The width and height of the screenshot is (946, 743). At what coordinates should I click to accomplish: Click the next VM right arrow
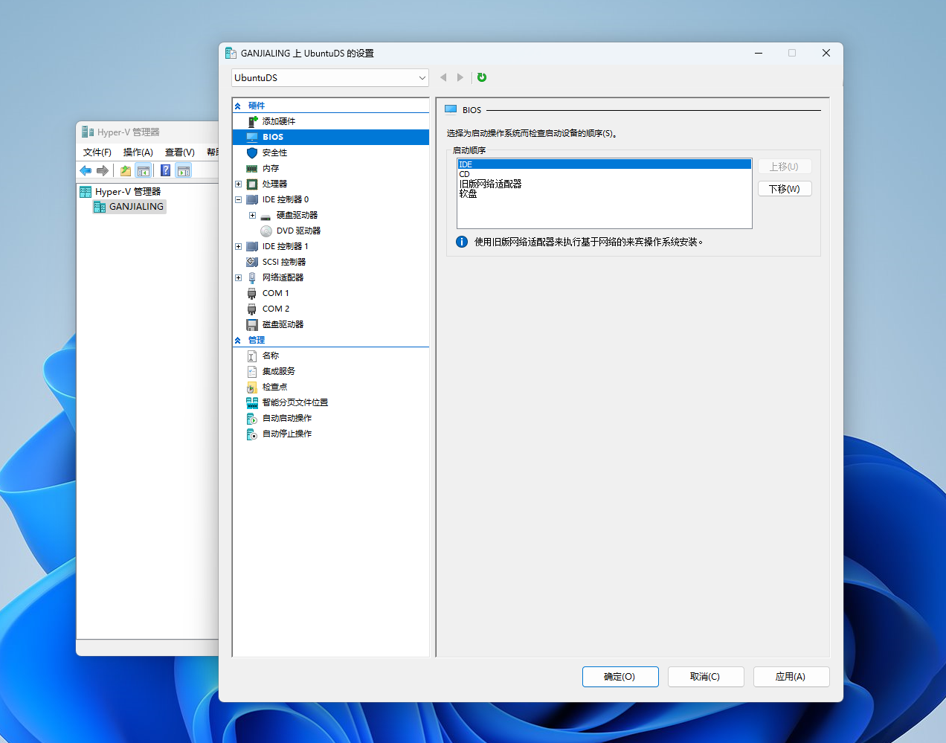tap(460, 77)
